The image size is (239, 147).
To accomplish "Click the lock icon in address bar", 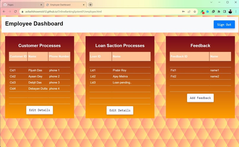I will 23,12.
